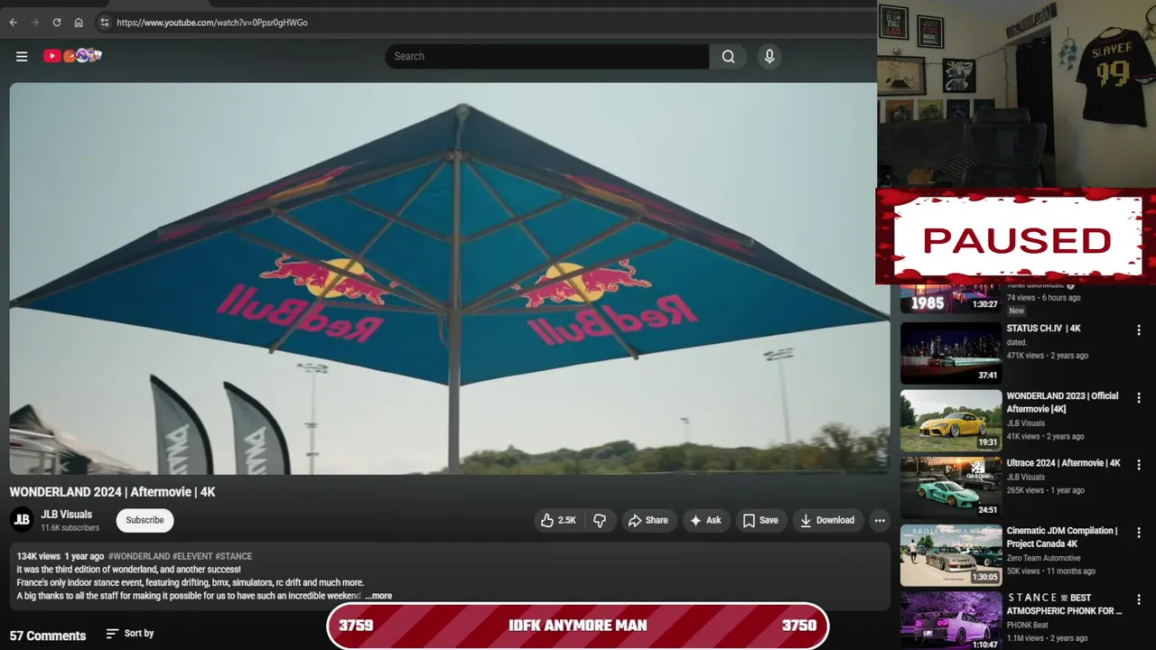Expand the description with ...more

378,596
